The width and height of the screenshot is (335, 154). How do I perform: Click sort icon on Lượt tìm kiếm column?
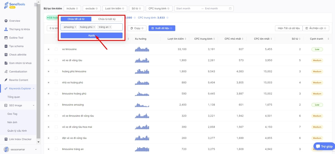point(186,39)
